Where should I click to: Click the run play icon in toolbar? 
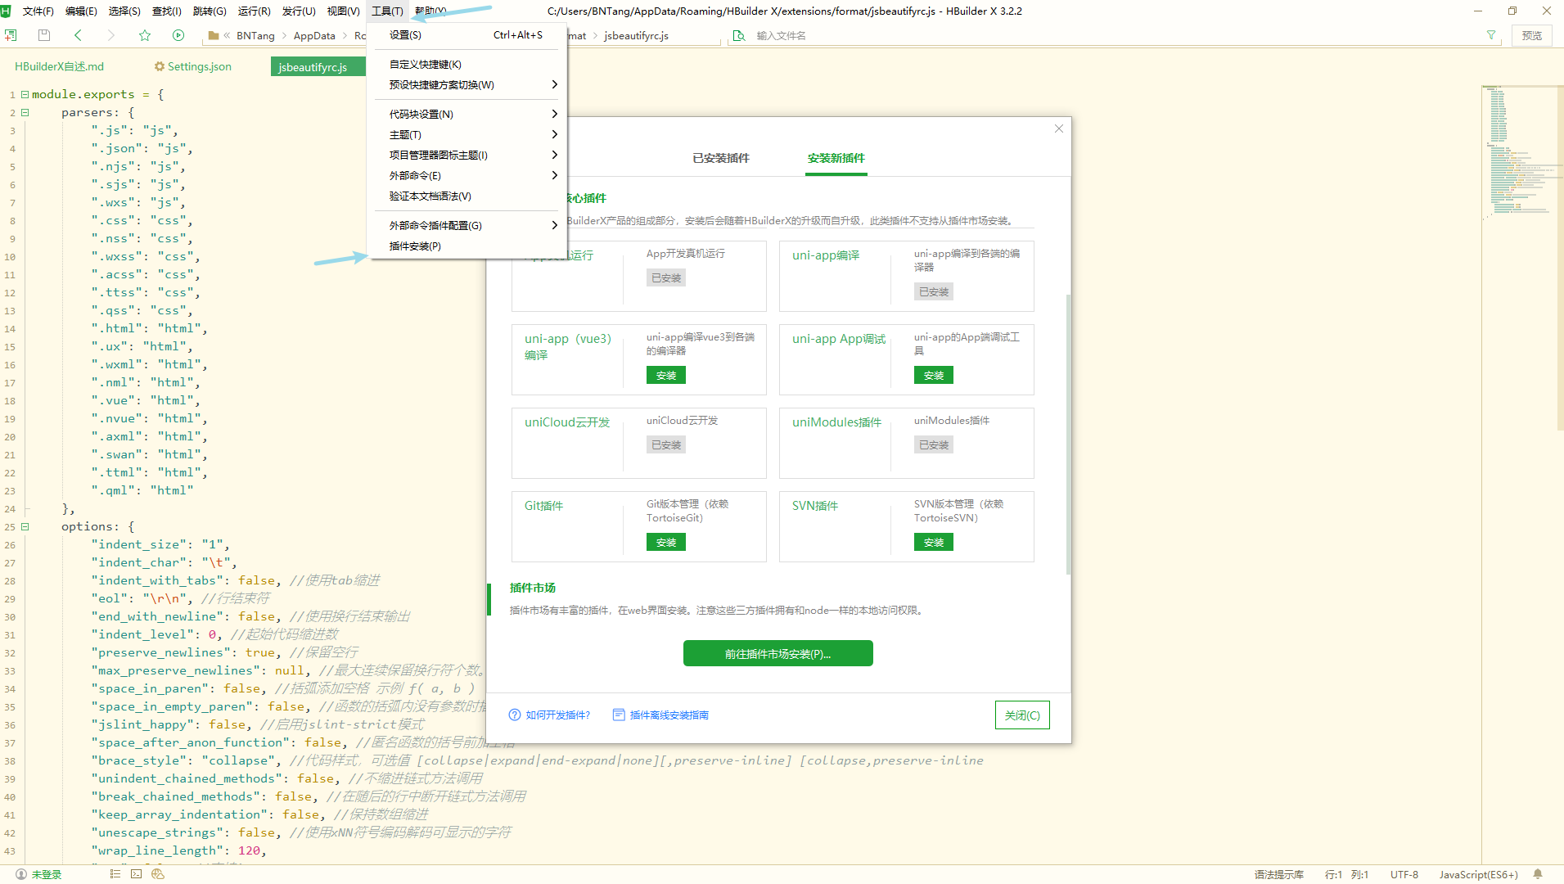(x=178, y=35)
